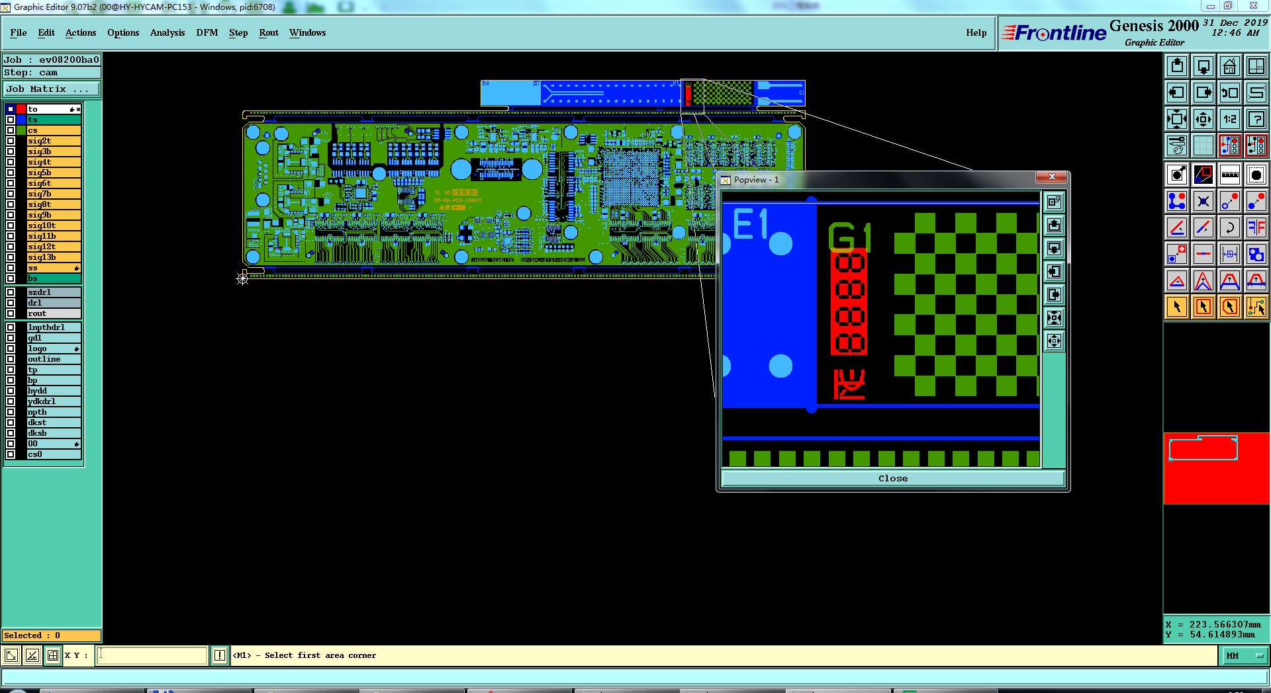Click the X Y coordinate input field
Viewport: 1271px width, 693px height.
[152, 655]
